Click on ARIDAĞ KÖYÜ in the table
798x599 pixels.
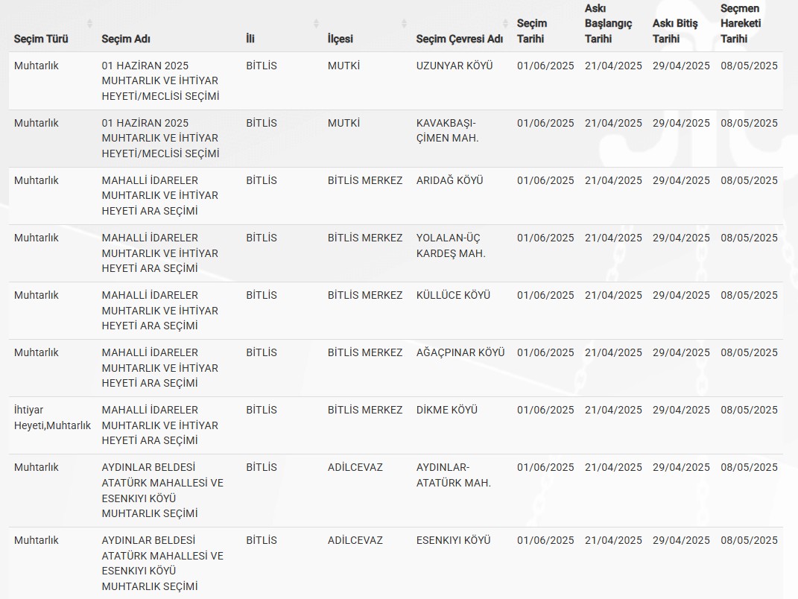pos(449,180)
